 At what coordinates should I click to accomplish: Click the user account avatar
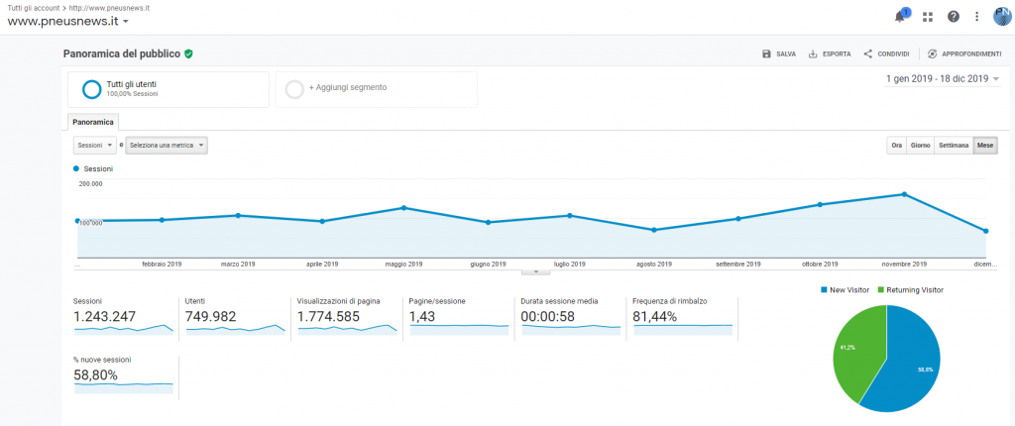tap(1002, 16)
